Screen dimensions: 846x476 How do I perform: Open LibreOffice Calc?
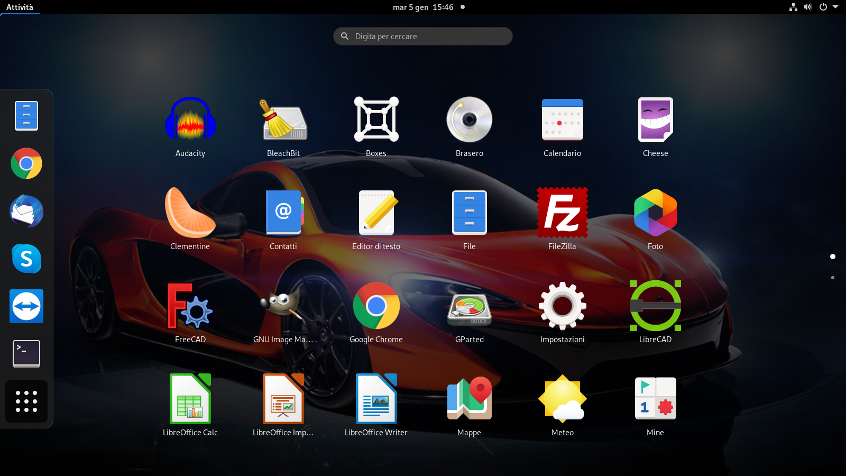click(x=190, y=406)
